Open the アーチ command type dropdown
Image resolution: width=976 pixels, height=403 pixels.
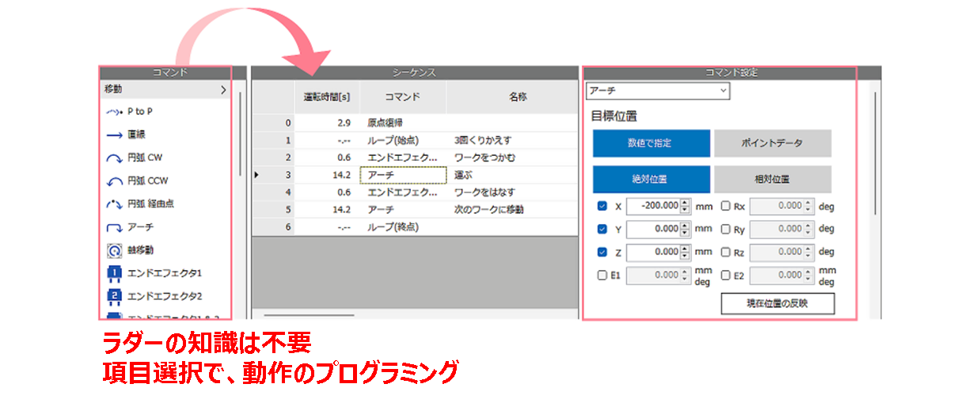pos(657,91)
